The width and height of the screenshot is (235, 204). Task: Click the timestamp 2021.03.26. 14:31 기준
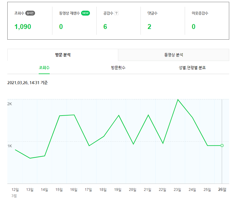pyautogui.click(x=27, y=83)
